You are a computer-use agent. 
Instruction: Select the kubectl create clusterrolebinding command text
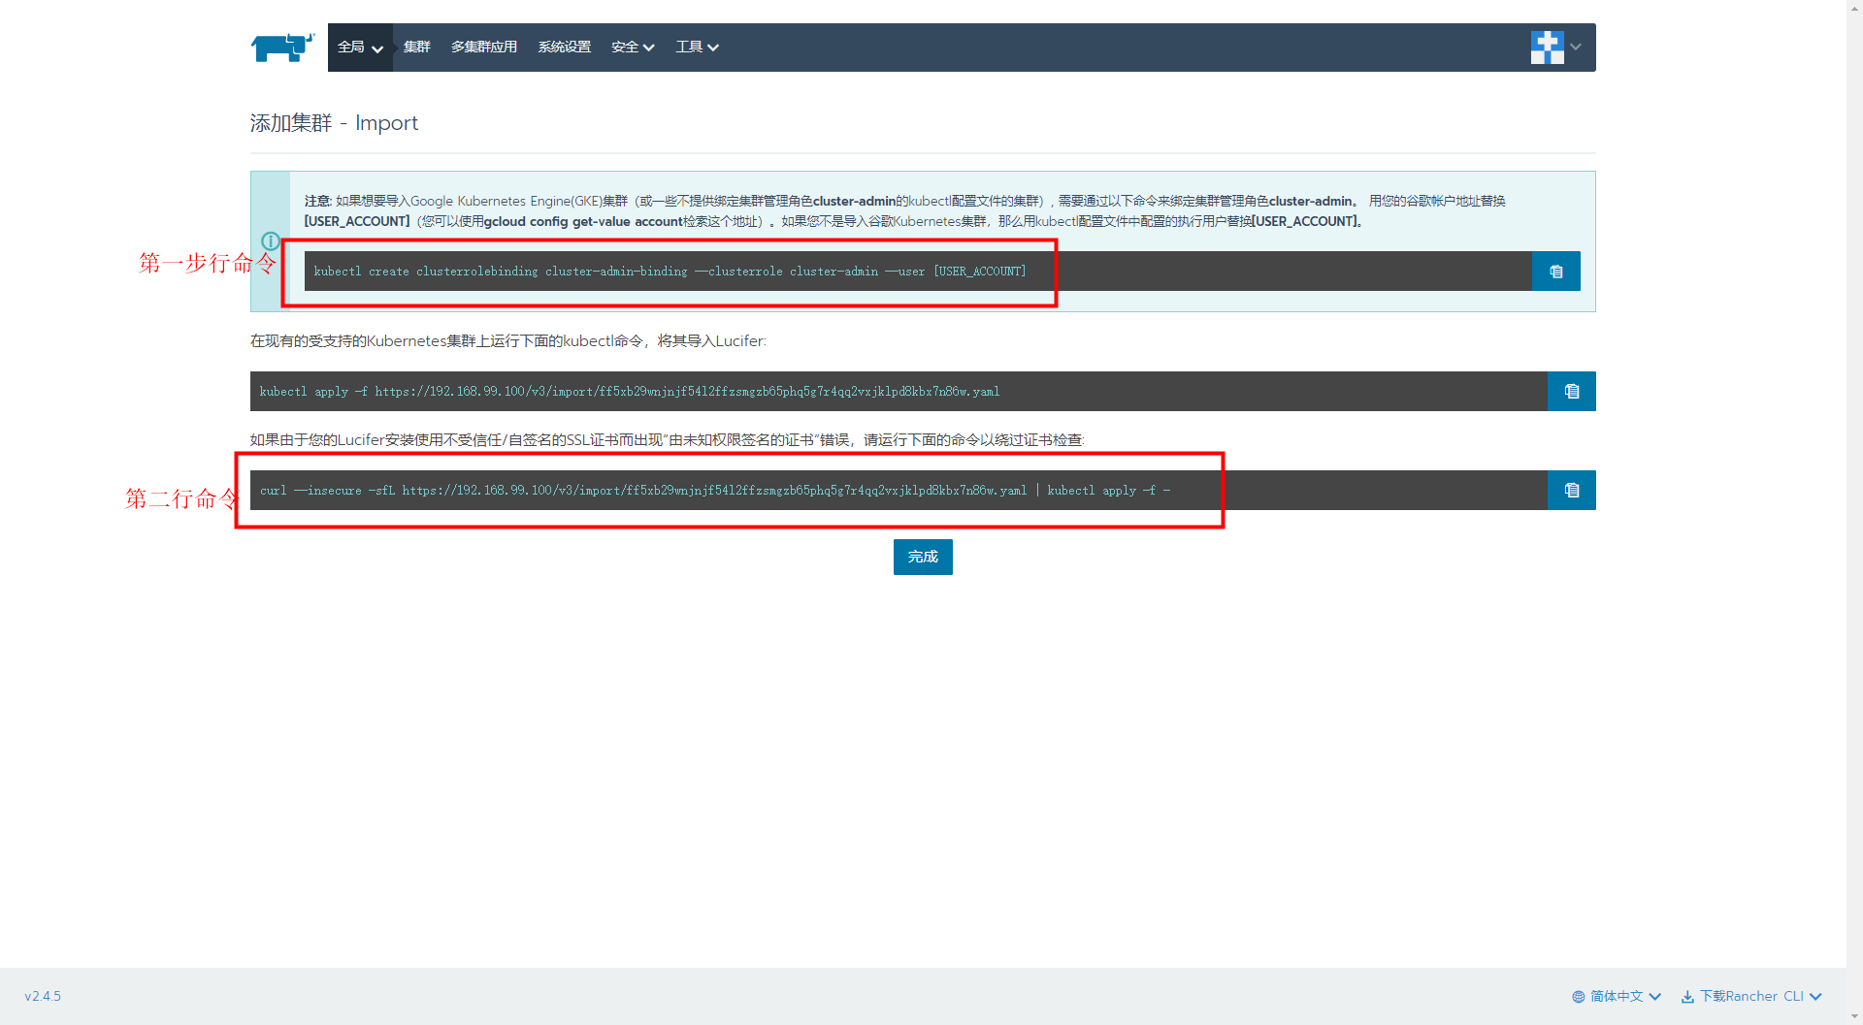coord(670,272)
